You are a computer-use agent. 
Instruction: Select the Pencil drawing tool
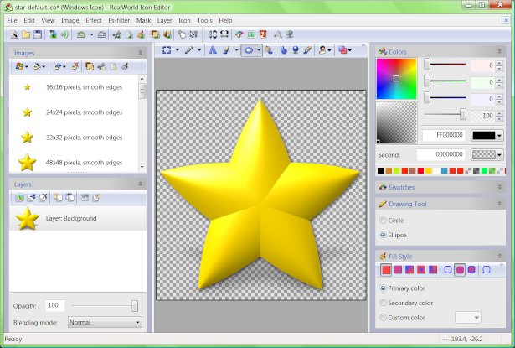point(189,50)
